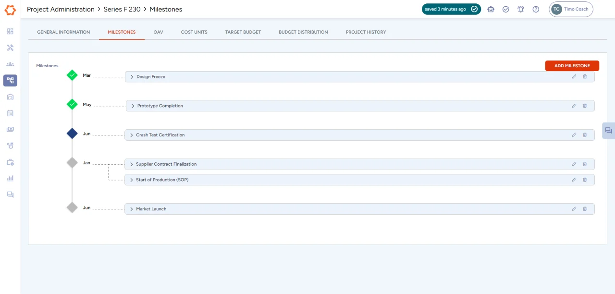The height and width of the screenshot is (294, 615).
Task: Open the Project History tab
Action: click(x=366, y=32)
